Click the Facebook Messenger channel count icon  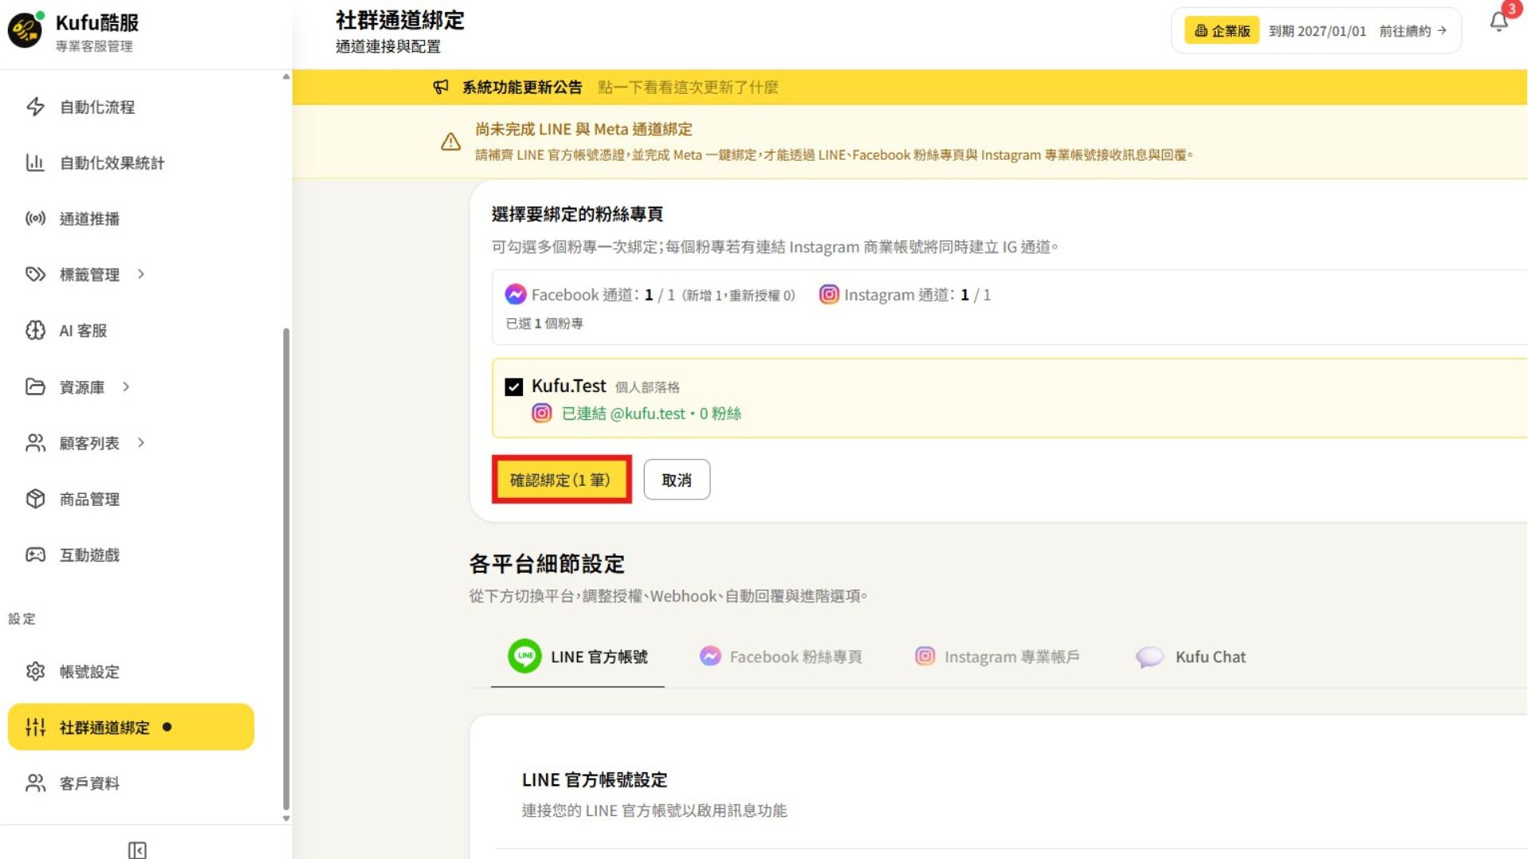pyautogui.click(x=515, y=294)
